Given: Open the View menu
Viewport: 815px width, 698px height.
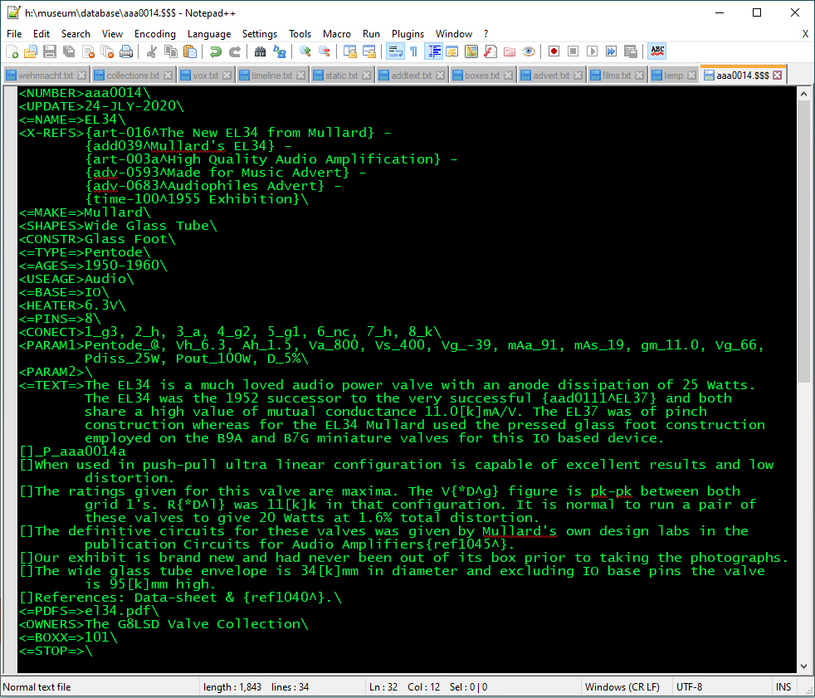Looking at the screenshot, I should click(x=112, y=34).
